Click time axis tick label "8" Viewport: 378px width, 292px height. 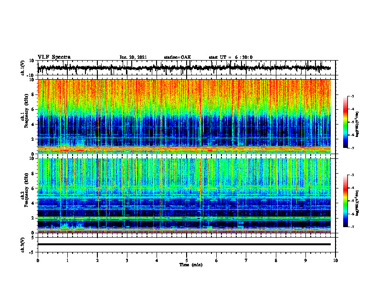point(276,261)
